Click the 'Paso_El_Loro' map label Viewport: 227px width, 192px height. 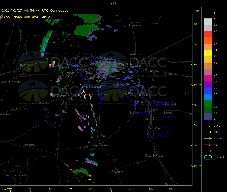175,184
